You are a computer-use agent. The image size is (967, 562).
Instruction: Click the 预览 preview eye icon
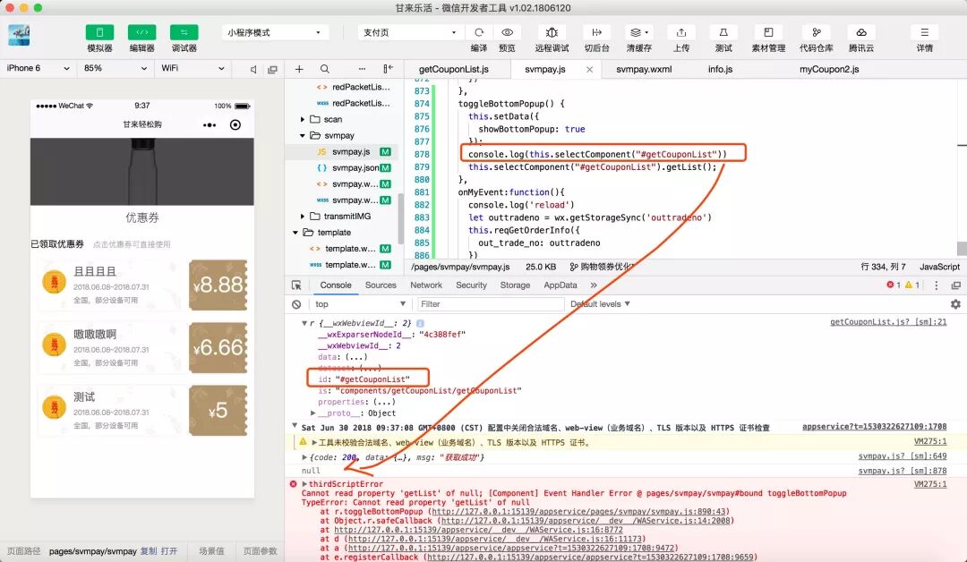[507, 32]
